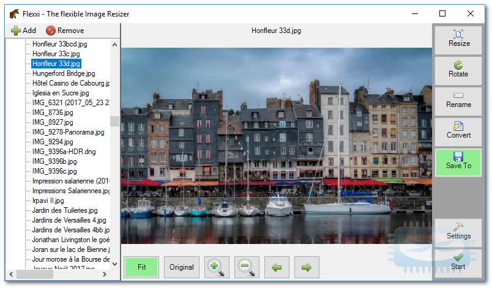Viewport: 492px width, 288px height.
Task: Select IMG_9278-Panorama.jpg
Action: click(68, 132)
